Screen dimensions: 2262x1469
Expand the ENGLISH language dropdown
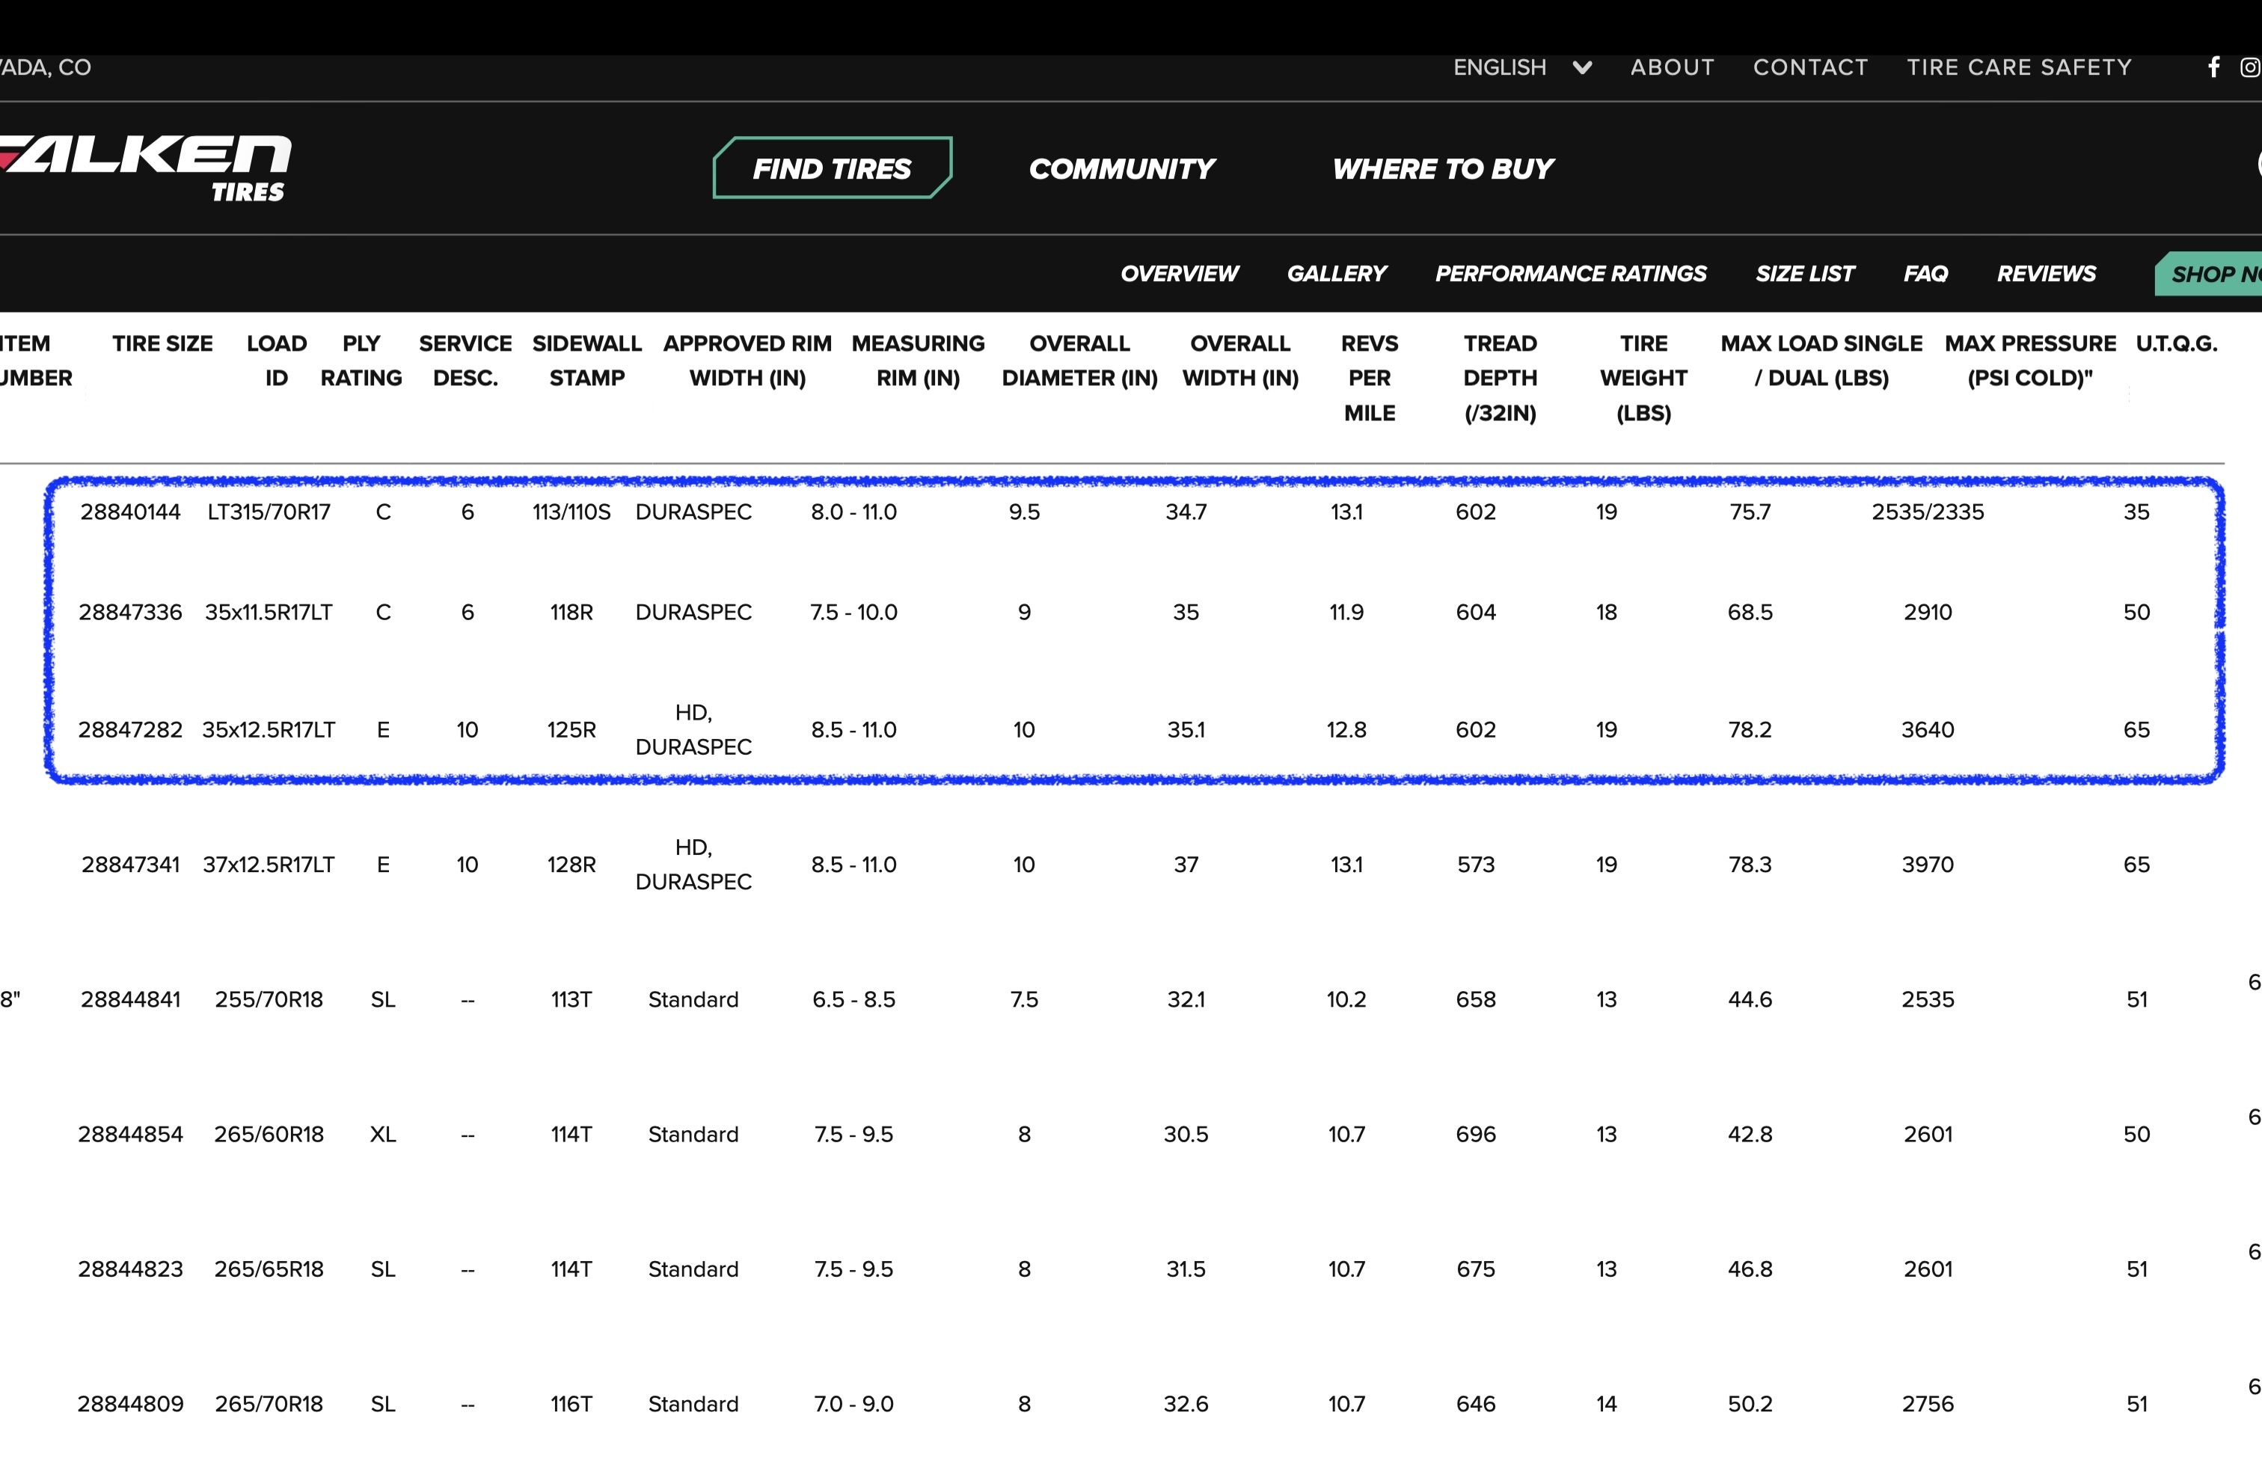[x=1521, y=67]
